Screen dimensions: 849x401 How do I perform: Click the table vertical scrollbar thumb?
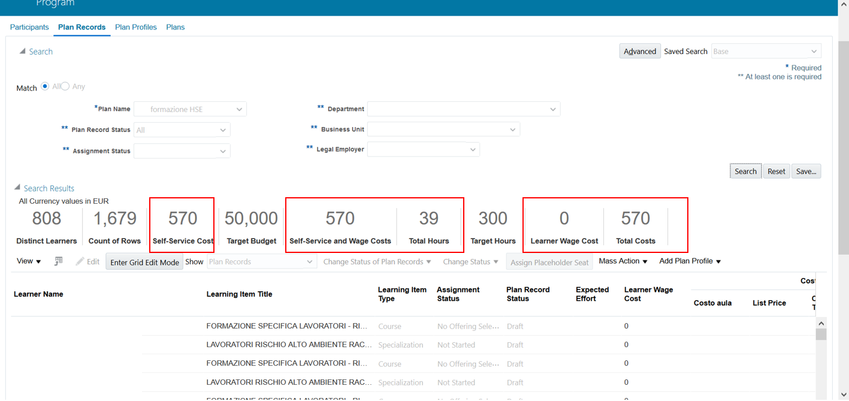coord(821,334)
